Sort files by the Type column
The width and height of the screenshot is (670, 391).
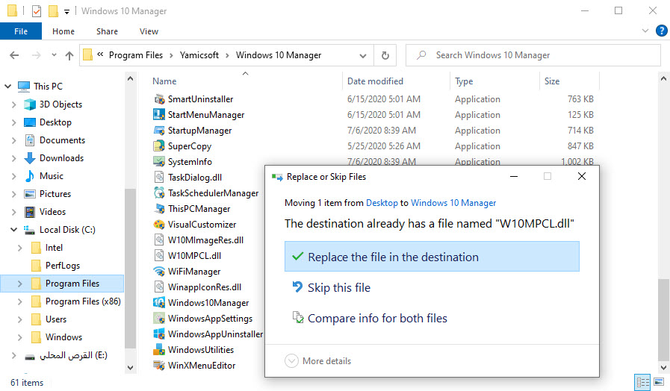464,81
